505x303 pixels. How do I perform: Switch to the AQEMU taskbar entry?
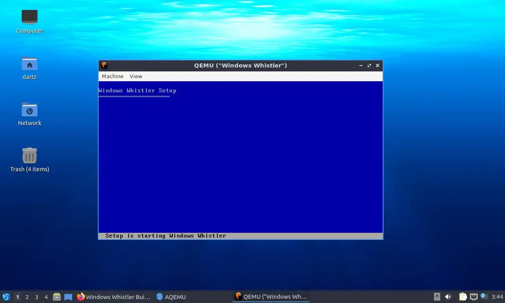tap(171, 297)
